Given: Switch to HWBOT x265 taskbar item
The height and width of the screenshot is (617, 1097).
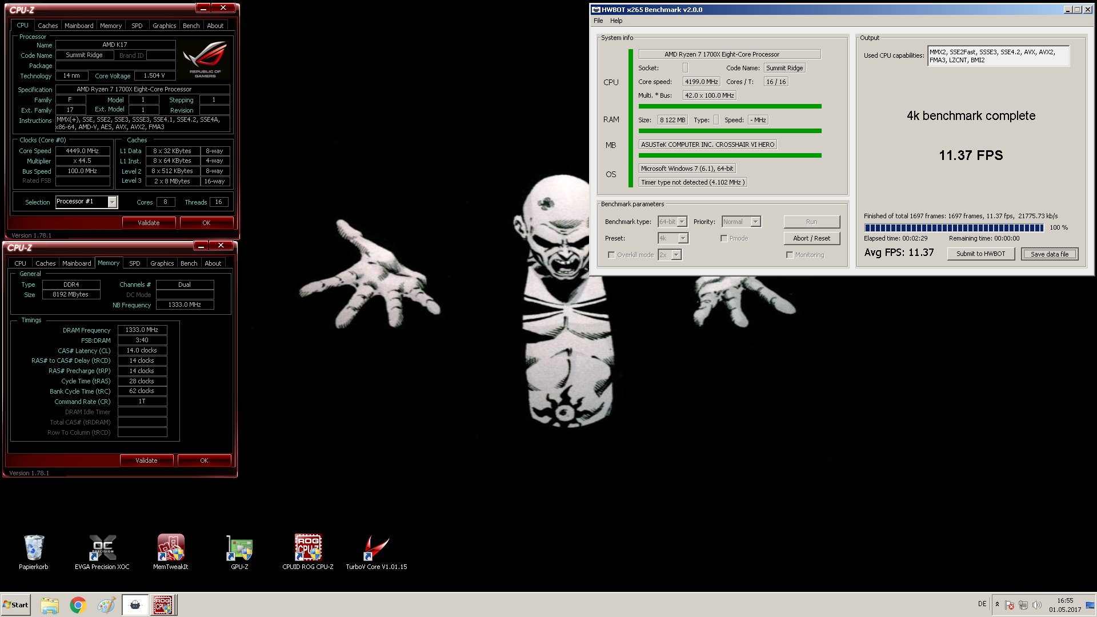Looking at the screenshot, I should [x=135, y=605].
